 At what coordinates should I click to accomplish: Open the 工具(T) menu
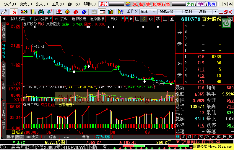(58, 4)
